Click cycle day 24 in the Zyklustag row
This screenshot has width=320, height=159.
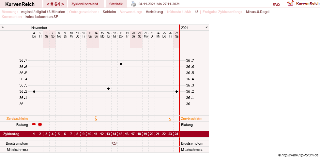tap(176, 134)
